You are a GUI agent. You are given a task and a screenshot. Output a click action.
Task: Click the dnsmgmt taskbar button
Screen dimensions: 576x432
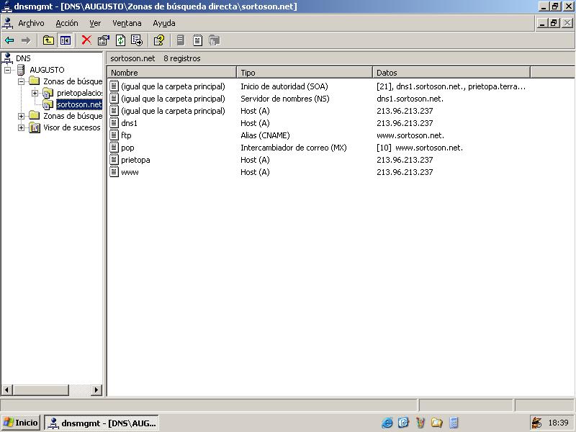102,423
